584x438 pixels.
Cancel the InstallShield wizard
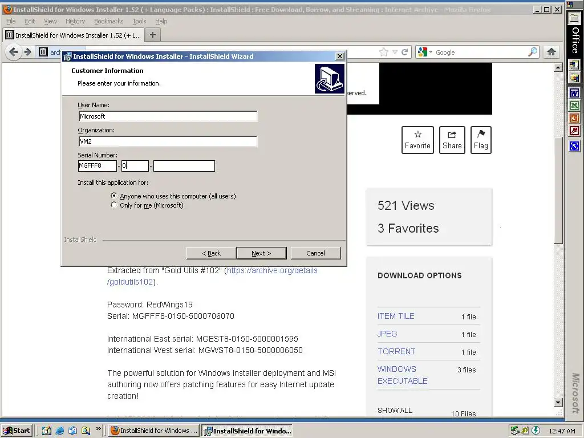point(315,253)
